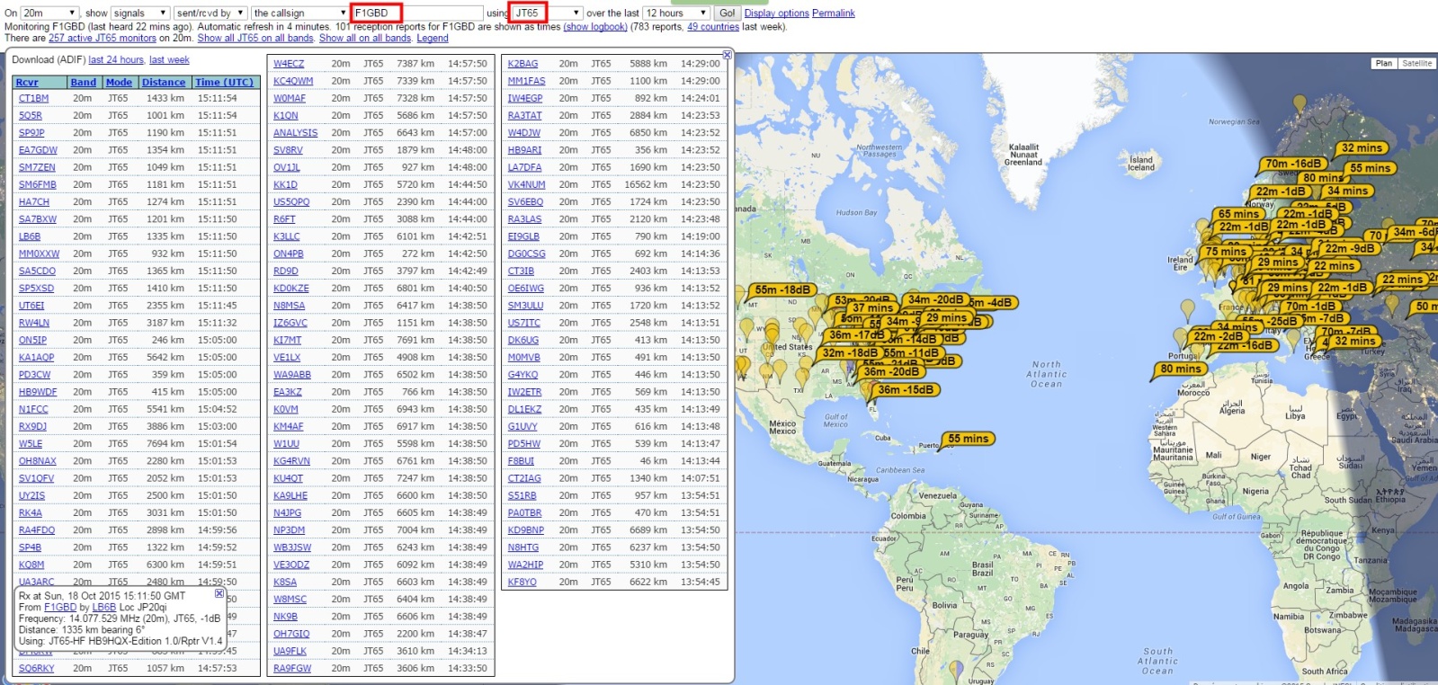The height and width of the screenshot is (685, 1438).
Task: Download ADIF for last week
Action: [169, 60]
